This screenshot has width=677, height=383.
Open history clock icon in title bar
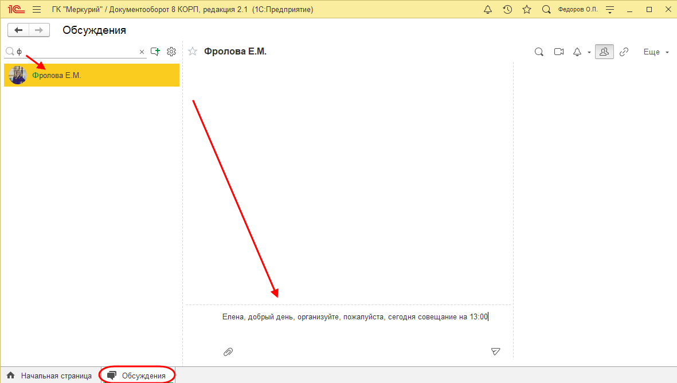coord(507,10)
